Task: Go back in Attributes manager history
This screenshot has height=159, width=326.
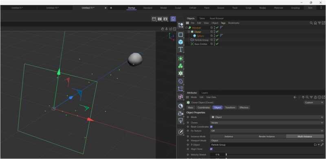Action: pos(295,97)
